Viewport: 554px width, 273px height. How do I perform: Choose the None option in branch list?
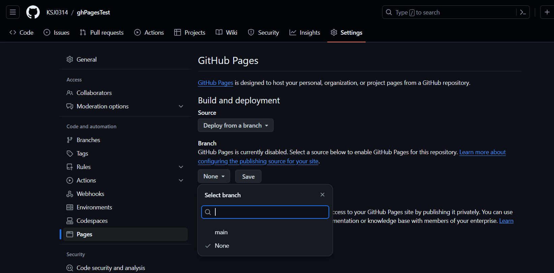265,246
